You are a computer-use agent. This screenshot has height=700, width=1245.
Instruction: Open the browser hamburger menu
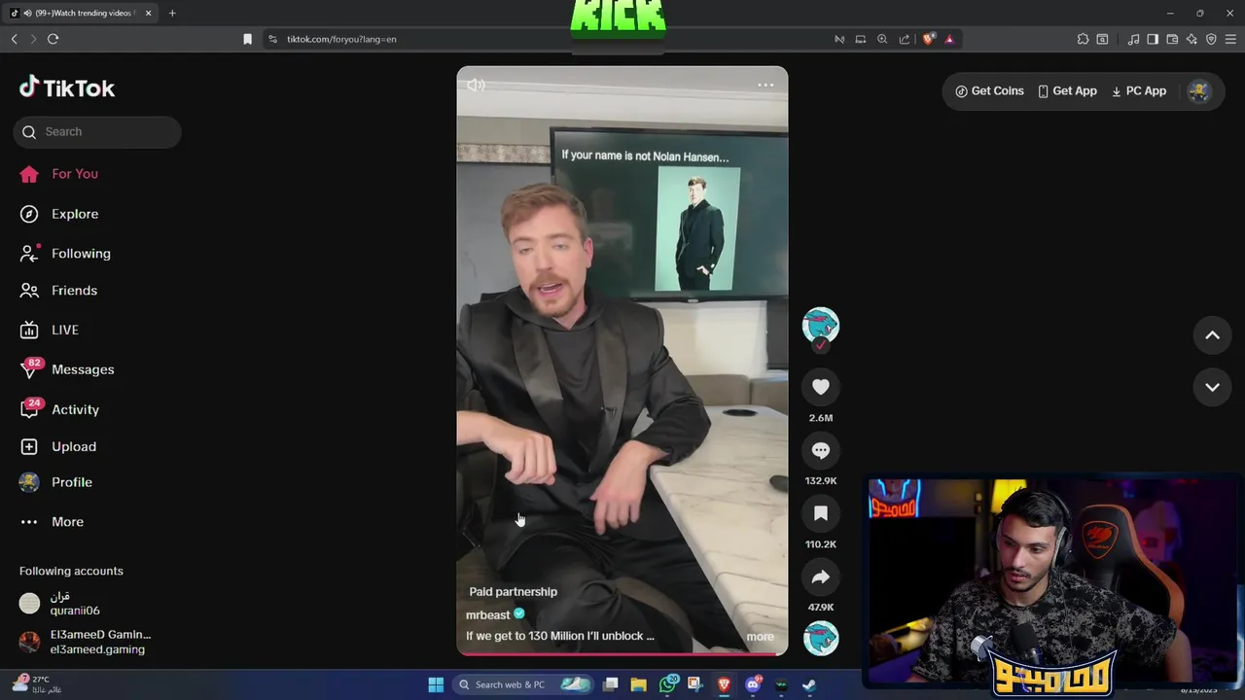1231,39
